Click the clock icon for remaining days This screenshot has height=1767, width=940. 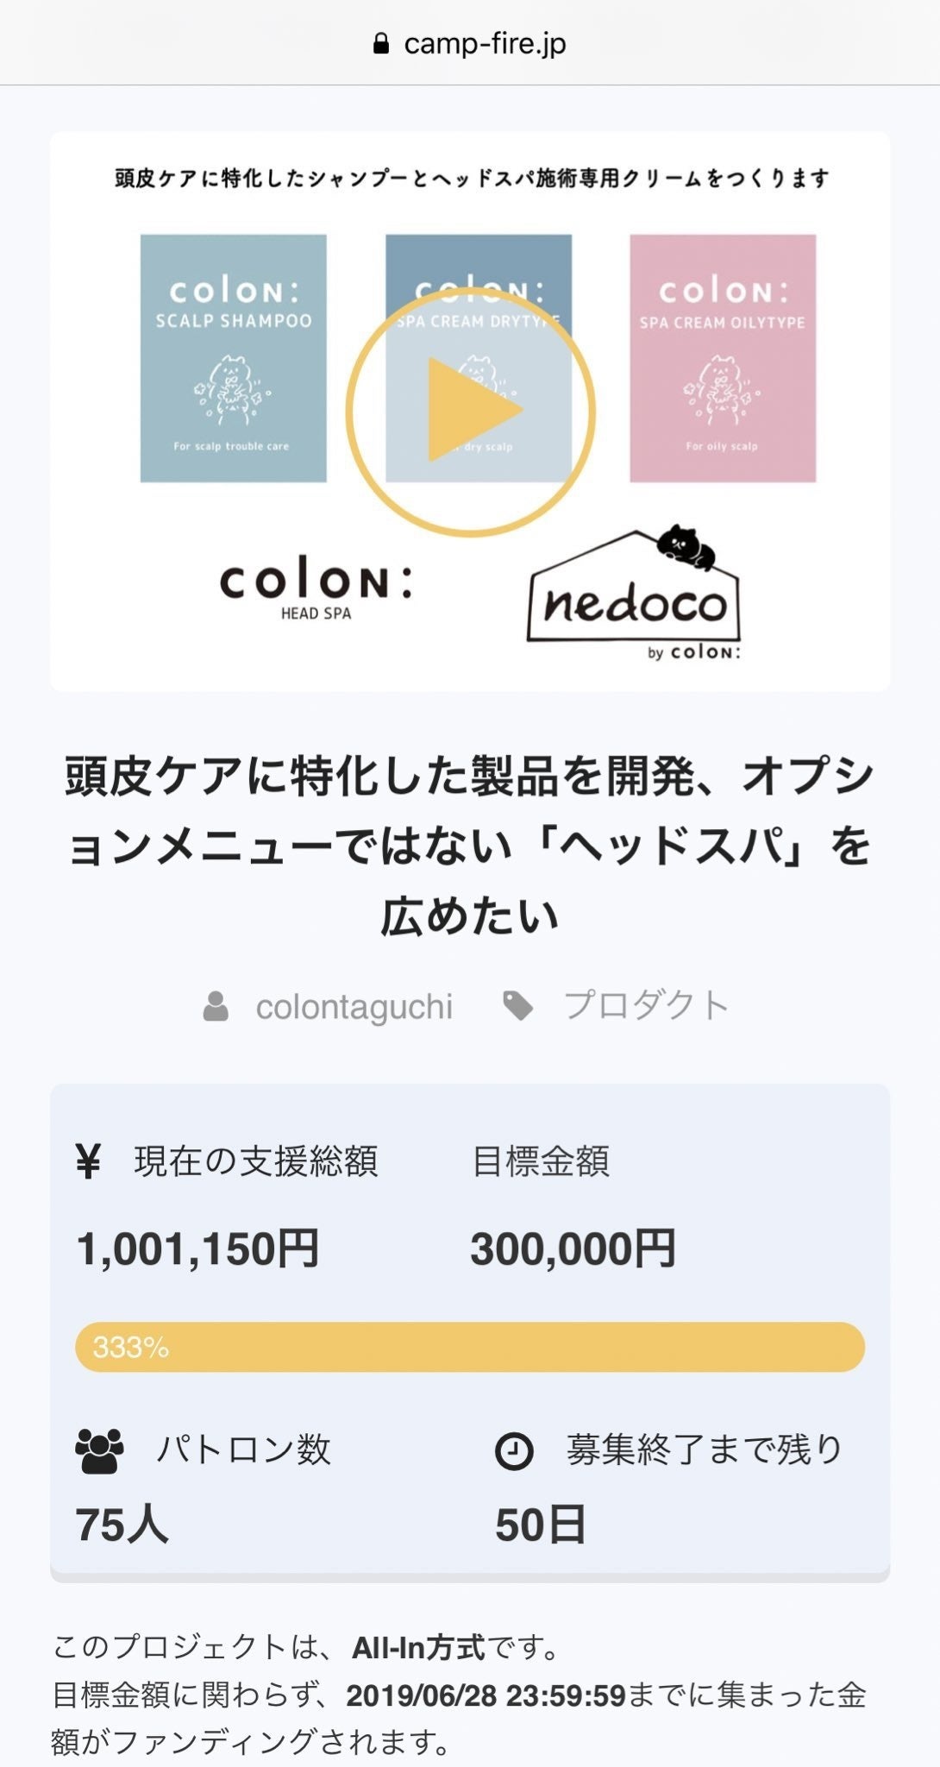click(x=514, y=1450)
